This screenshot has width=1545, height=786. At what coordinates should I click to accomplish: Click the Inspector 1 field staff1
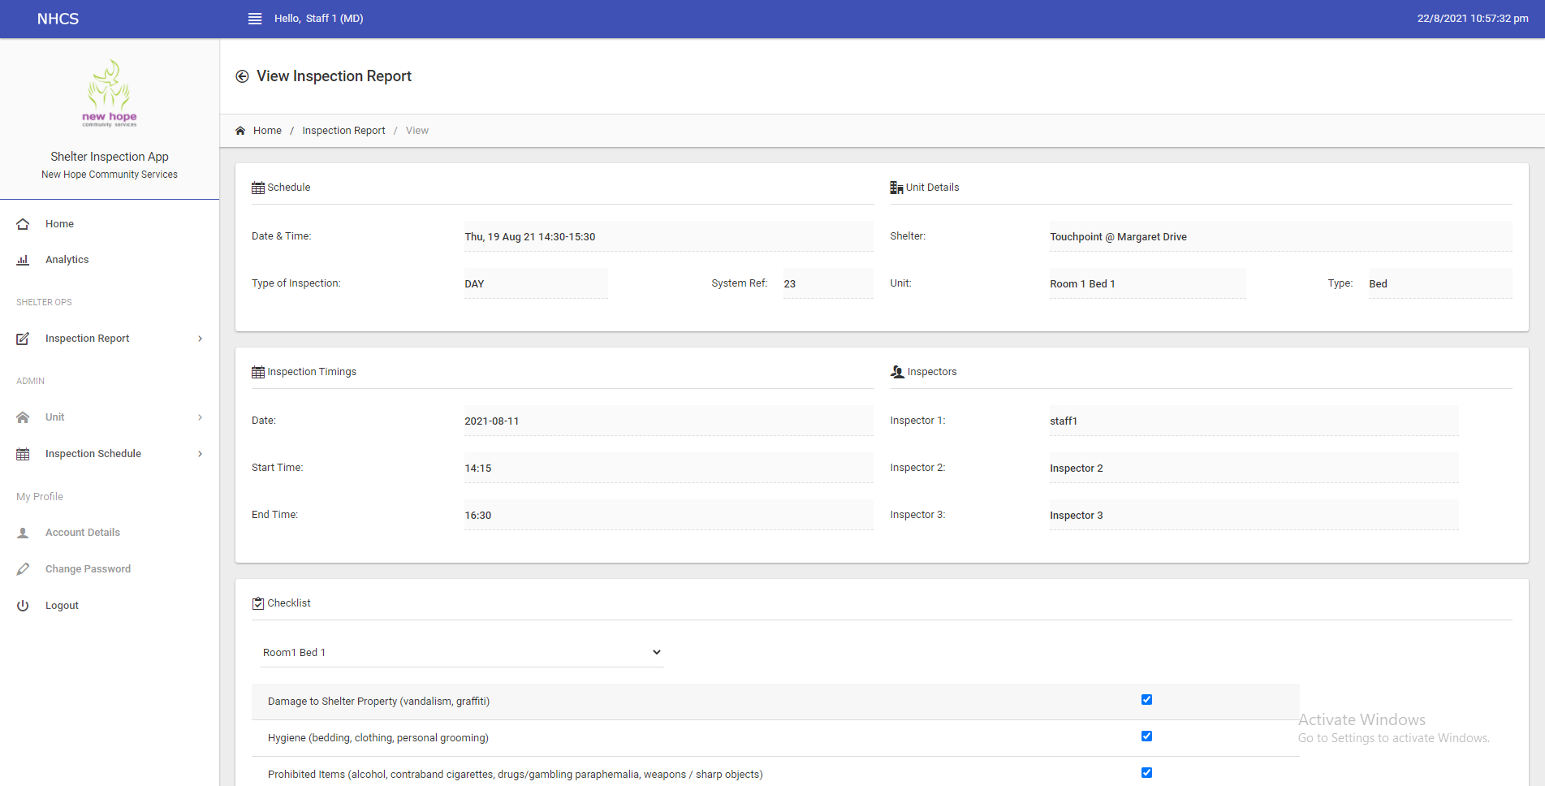coord(1254,421)
